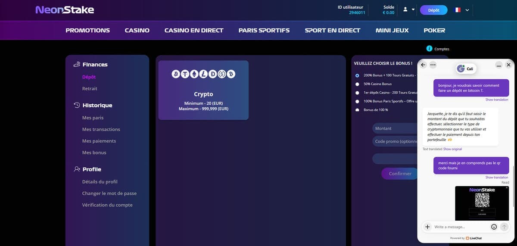Expand the user account dropdown arrow
Screen dimensions: 517x246
[413, 9]
